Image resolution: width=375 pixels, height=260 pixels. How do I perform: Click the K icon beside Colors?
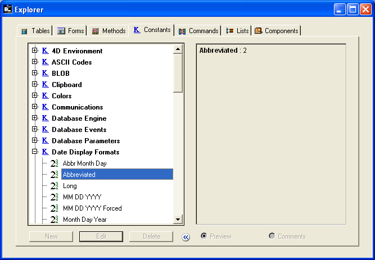point(45,96)
